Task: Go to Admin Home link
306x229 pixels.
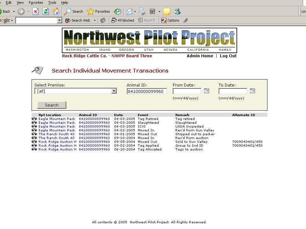Action: pos(200,56)
